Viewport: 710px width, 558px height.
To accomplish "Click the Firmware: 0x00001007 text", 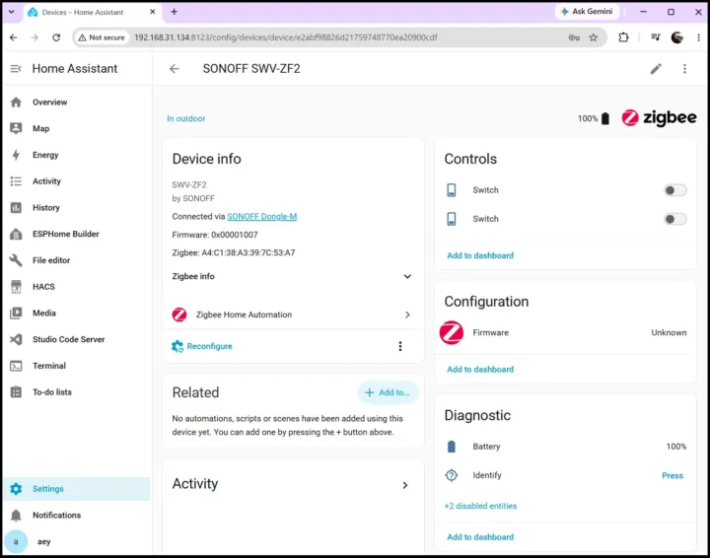I will [x=215, y=235].
